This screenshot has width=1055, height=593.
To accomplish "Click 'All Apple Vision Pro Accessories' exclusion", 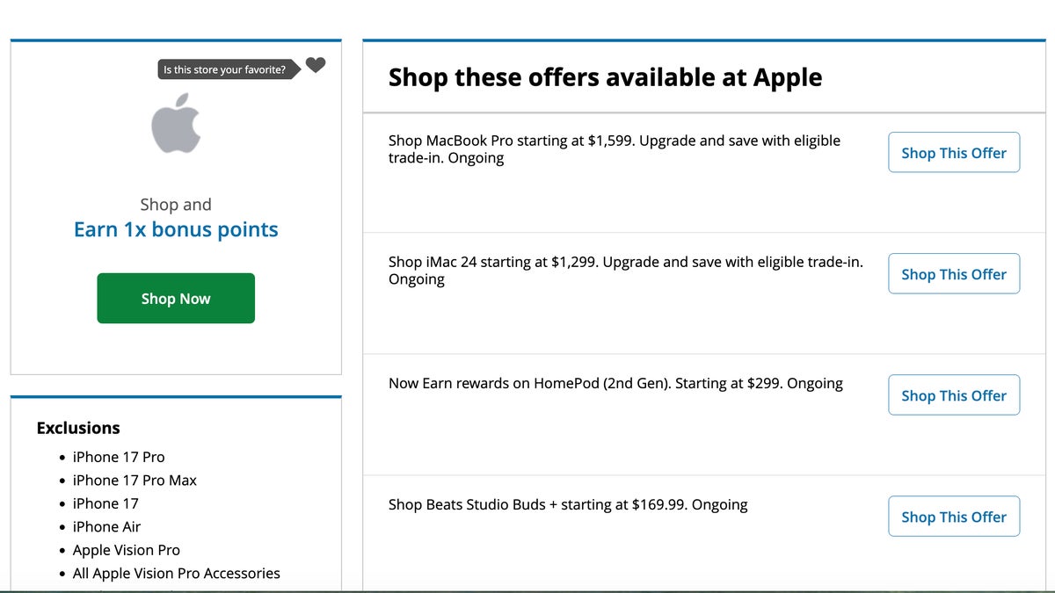I will point(176,573).
